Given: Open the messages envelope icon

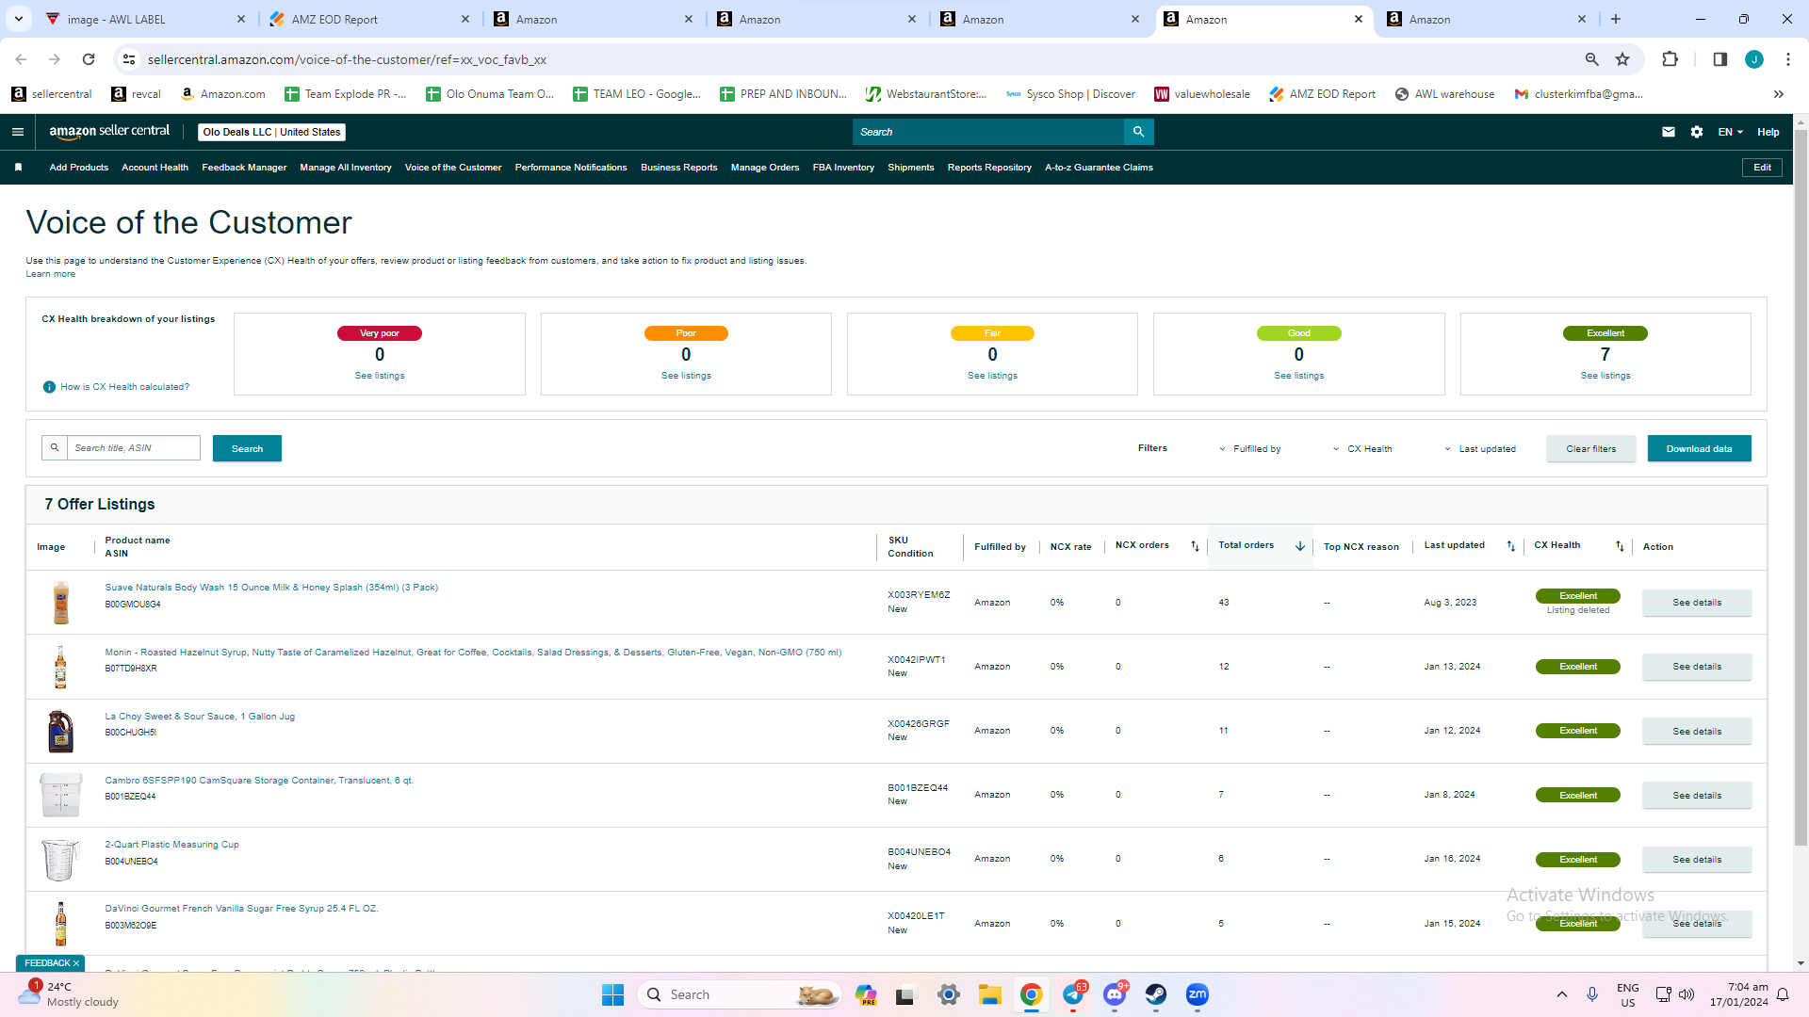Looking at the screenshot, I should point(1669,132).
